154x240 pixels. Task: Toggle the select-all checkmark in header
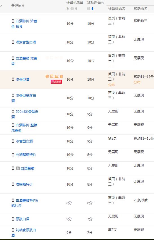point(1,6)
